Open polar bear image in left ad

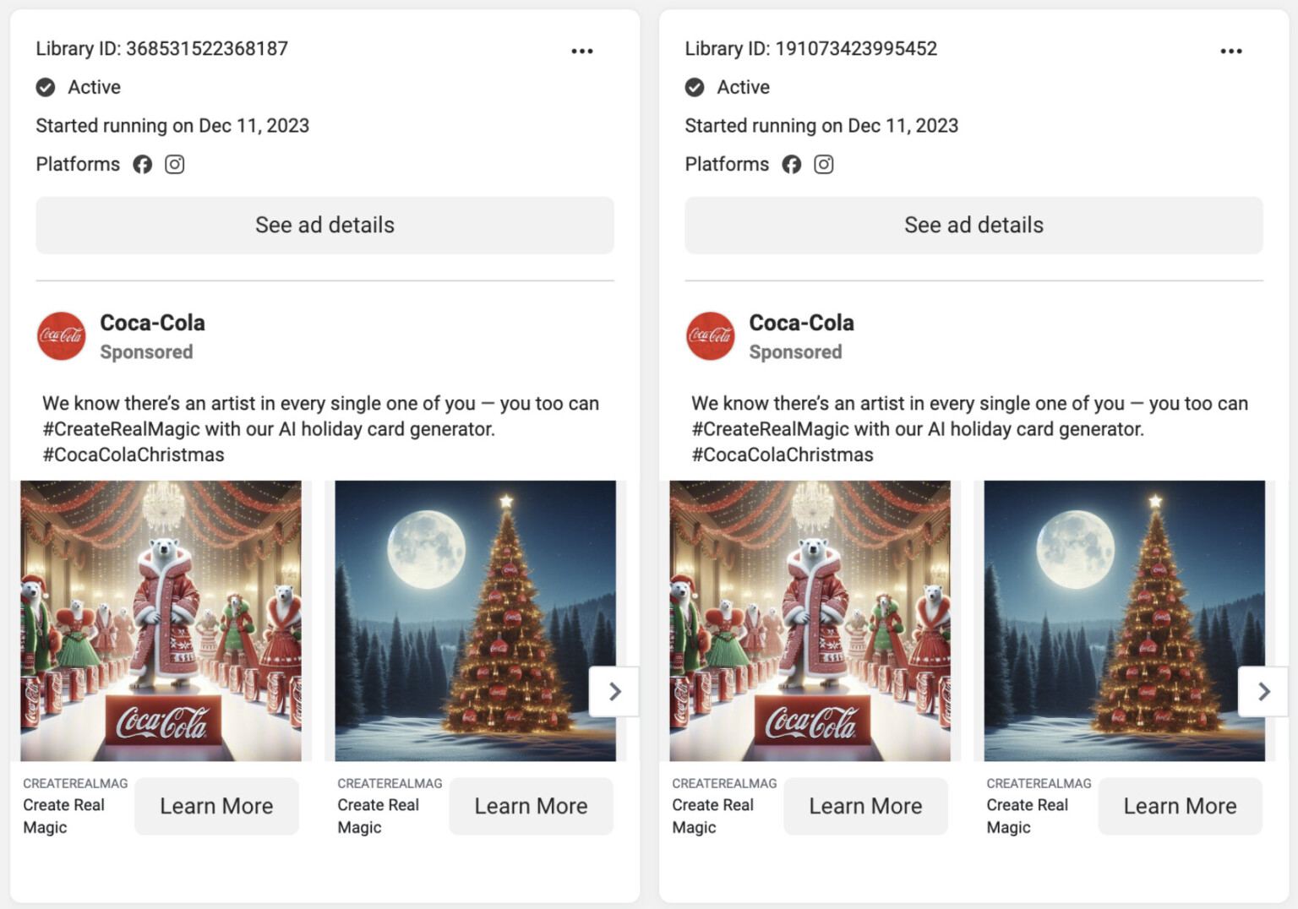[x=161, y=621]
